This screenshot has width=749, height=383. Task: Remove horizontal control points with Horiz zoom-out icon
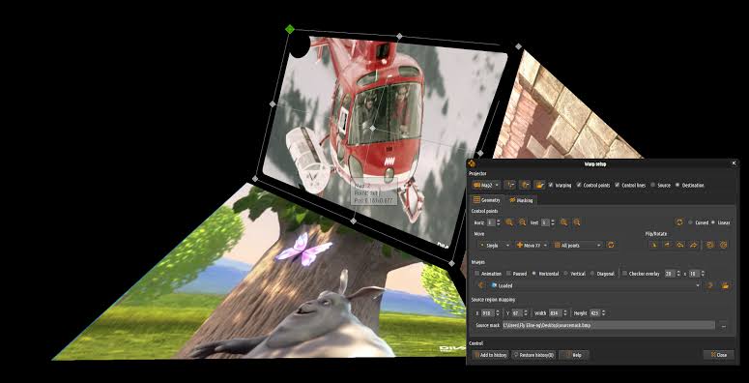[x=523, y=222]
